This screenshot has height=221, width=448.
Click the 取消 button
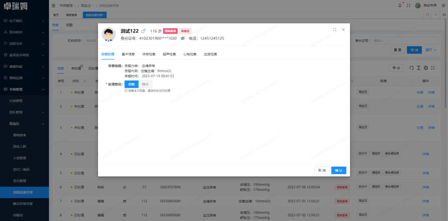click(x=322, y=170)
